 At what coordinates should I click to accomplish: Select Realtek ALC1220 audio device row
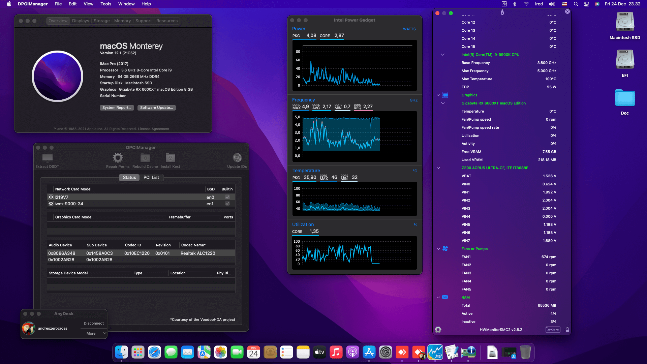(141, 253)
